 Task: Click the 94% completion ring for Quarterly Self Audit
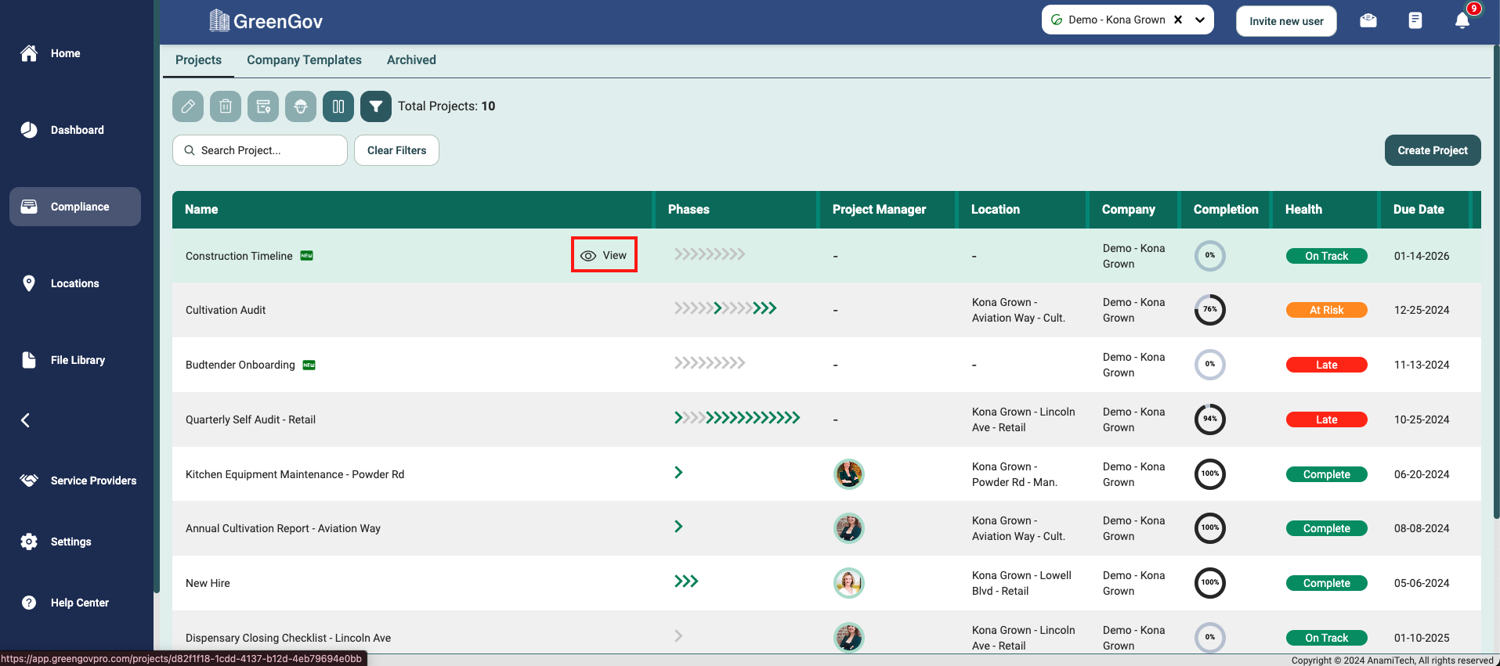(1210, 419)
